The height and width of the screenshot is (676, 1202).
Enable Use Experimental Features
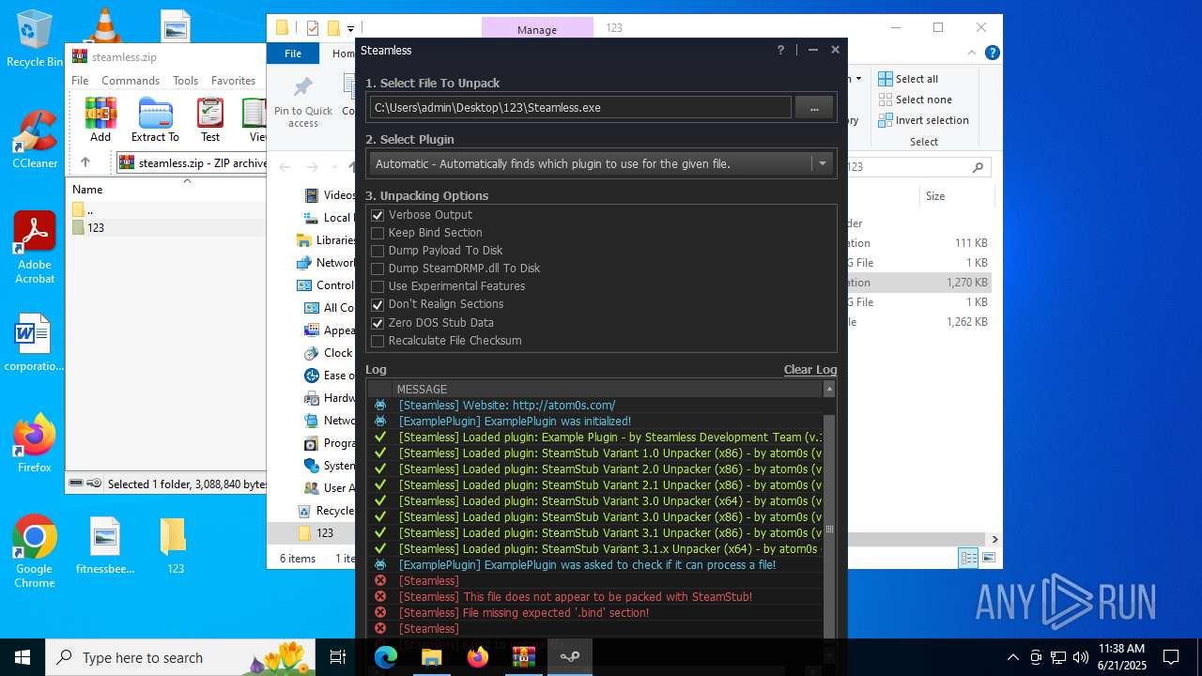pyautogui.click(x=378, y=286)
